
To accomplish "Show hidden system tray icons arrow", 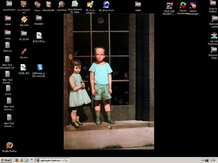I will click(203, 160).
